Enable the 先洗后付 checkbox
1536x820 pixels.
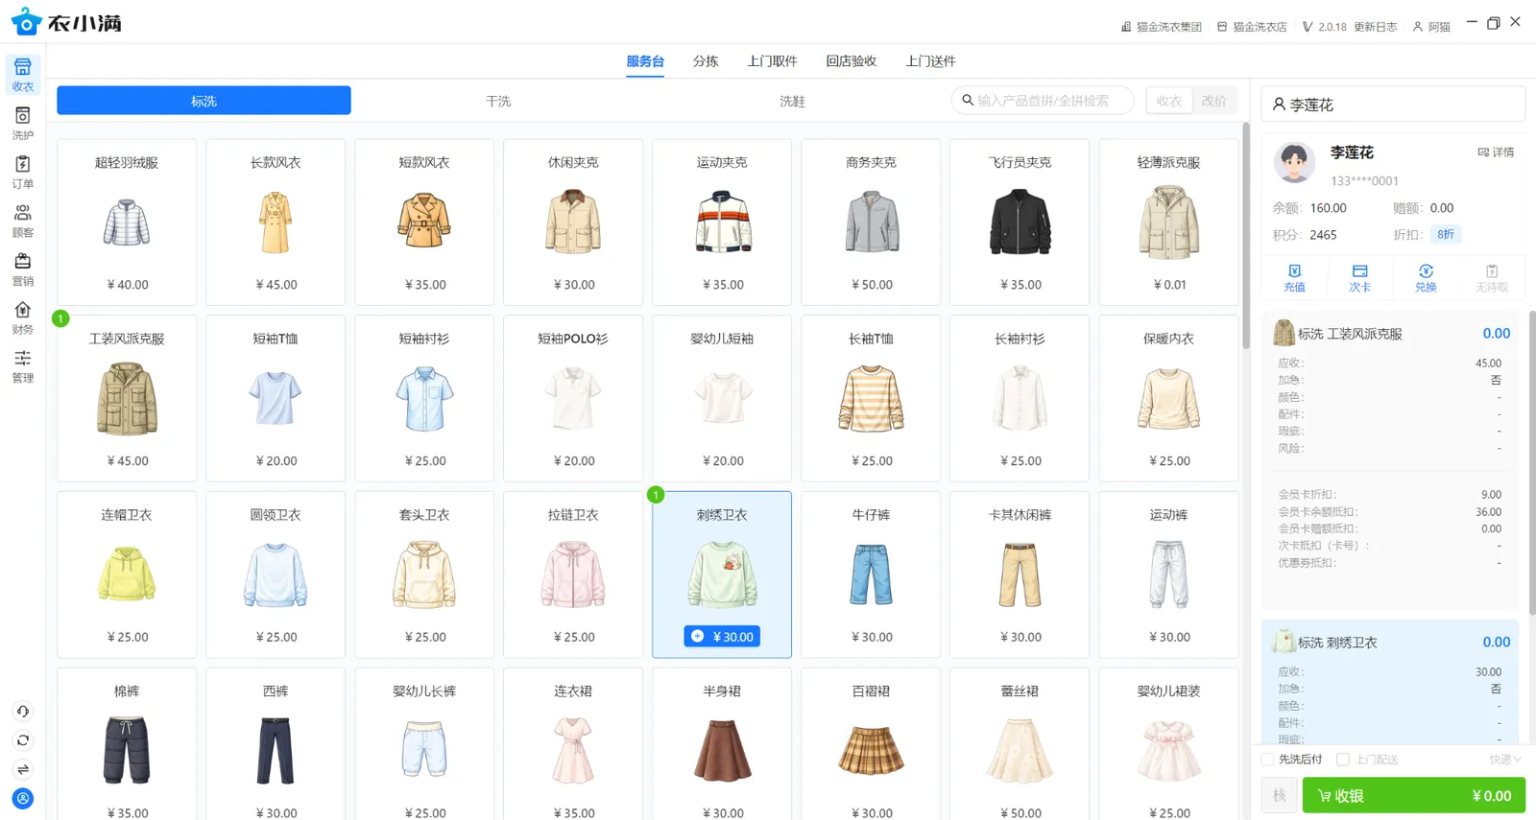click(x=1267, y=760)
